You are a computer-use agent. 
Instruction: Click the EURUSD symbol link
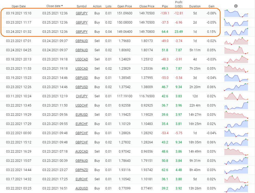[82, 115]
